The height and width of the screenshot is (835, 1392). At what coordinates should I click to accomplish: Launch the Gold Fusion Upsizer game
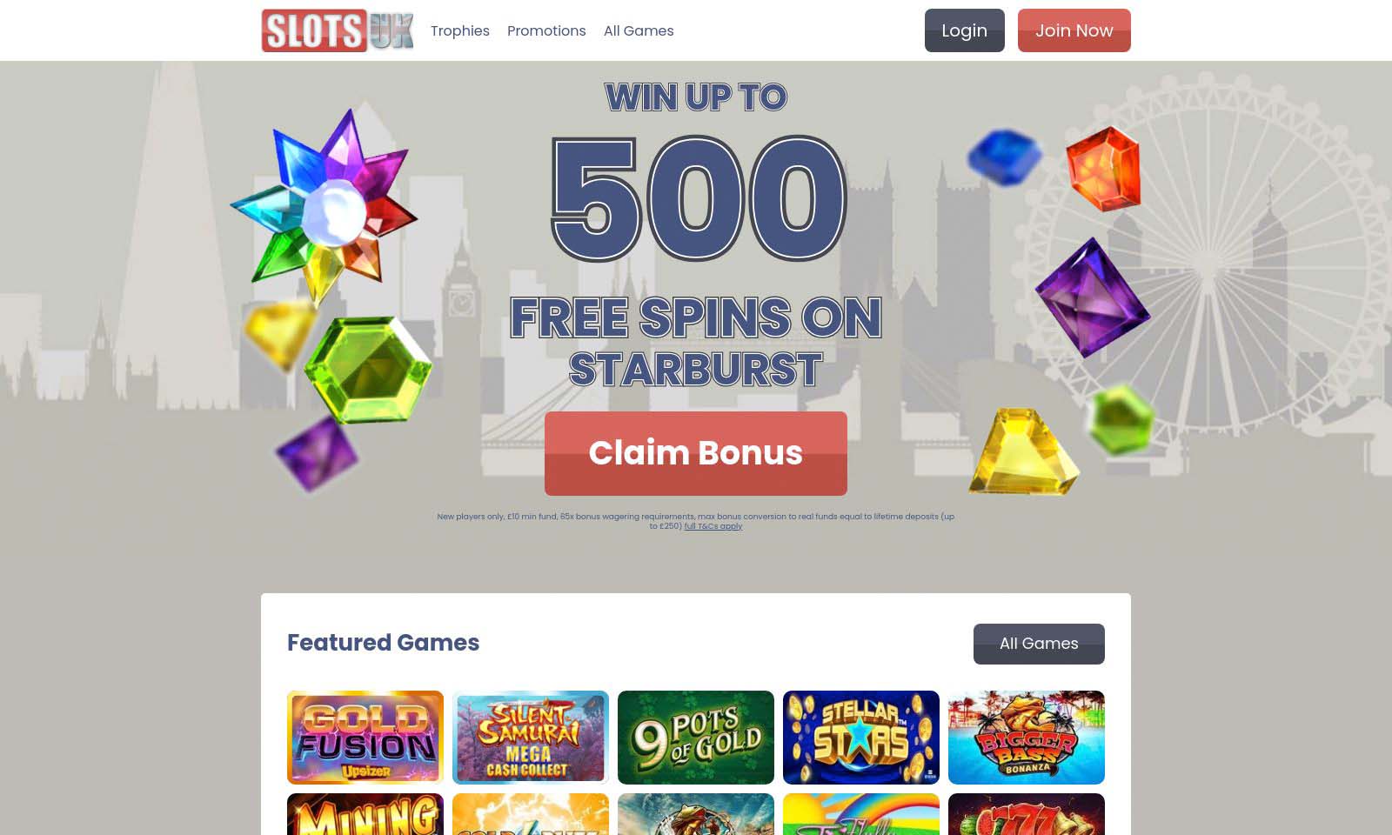point(365,738)
